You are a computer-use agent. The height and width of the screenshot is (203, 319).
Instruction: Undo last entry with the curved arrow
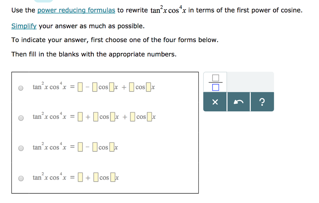[238, 102]
